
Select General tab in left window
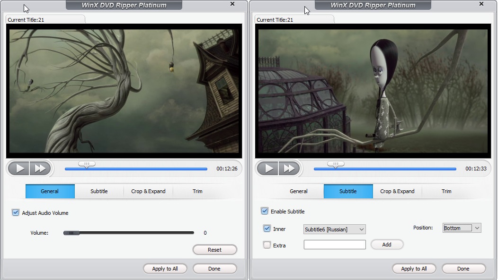(50, 191)
